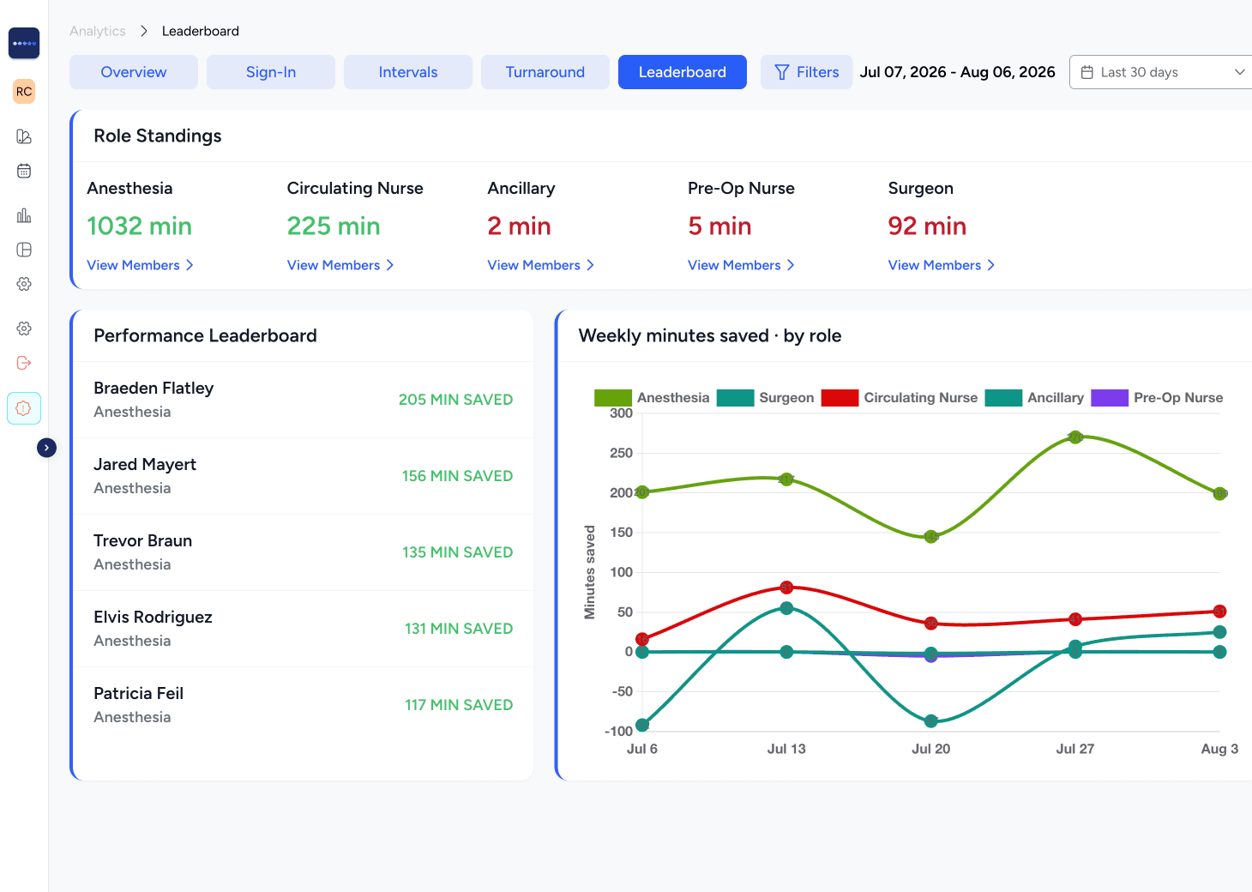Open the color palette swatches sidebar icon
Screen dimensions: 1252x892
[24, 136]
